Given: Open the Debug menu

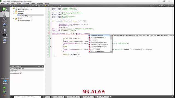Looking at the screenshot, I should click(19, 4).
